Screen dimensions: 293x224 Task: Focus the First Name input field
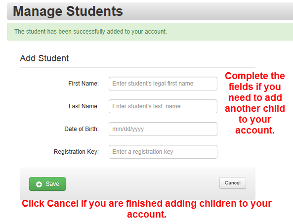163,84
